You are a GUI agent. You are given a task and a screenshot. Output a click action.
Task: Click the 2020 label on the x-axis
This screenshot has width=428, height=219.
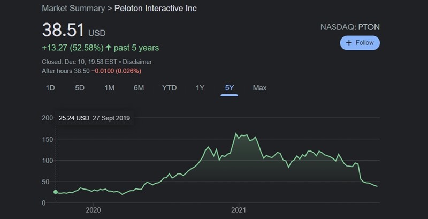point(93,210)
